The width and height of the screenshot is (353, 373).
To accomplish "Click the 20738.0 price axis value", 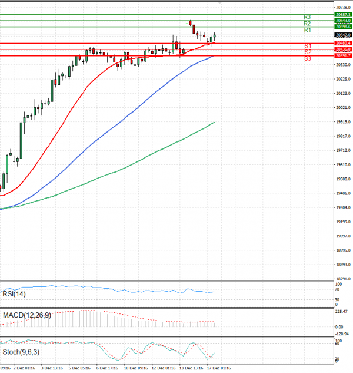I will (343, 8).
